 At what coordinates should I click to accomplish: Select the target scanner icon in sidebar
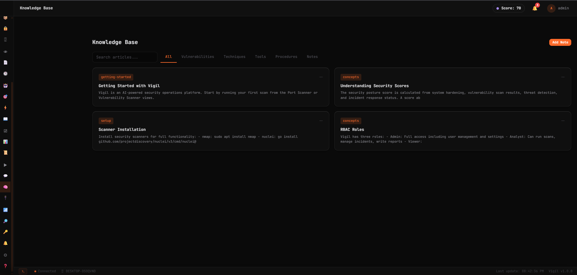(x=5, y=97)
